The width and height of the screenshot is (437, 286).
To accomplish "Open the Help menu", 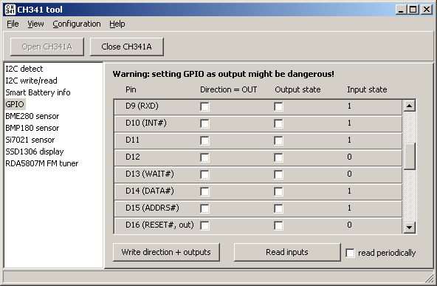I will click(117, 24).
